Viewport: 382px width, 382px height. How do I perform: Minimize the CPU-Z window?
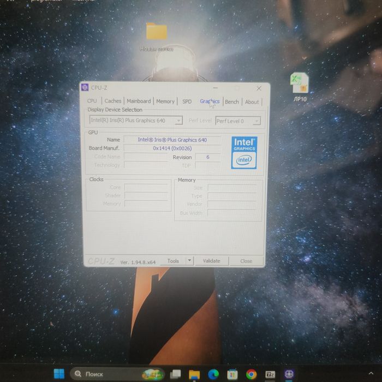tap(216, 88)
